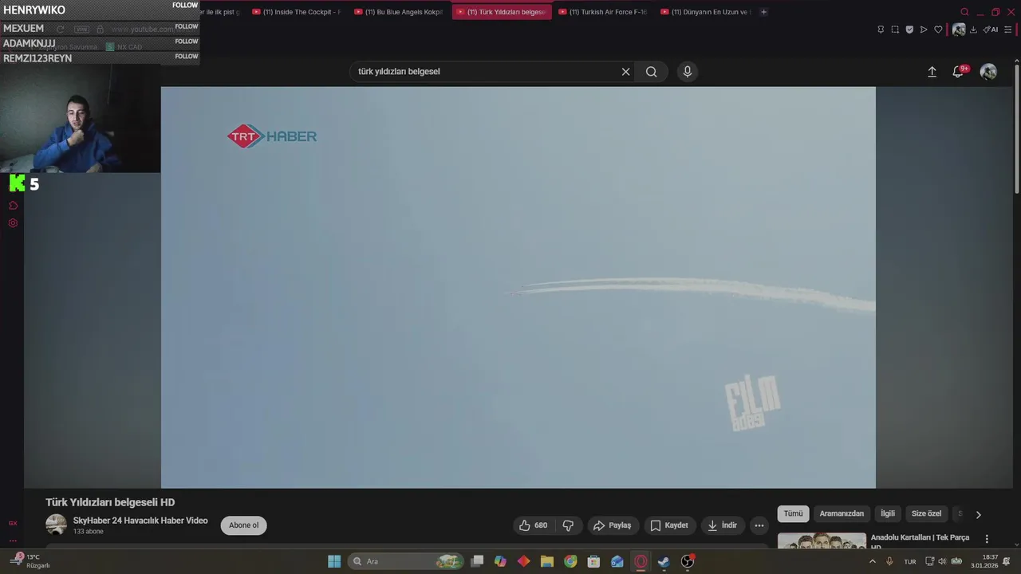The image size is (1021, 574).
Task: Open Anadolu Kartalları video thumbnail
Action: pos(822,541)
